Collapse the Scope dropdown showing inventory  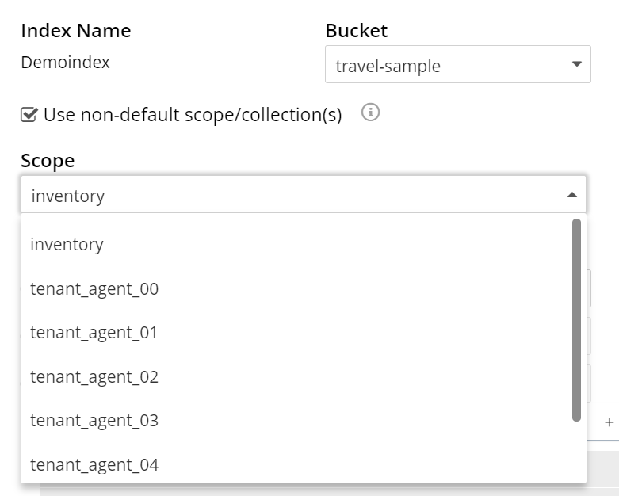point(304,195)
